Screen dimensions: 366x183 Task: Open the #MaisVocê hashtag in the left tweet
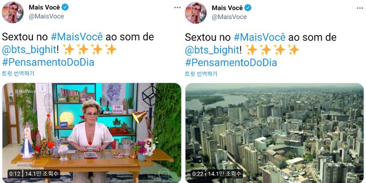pyautogui.click(x=77, y=37)
